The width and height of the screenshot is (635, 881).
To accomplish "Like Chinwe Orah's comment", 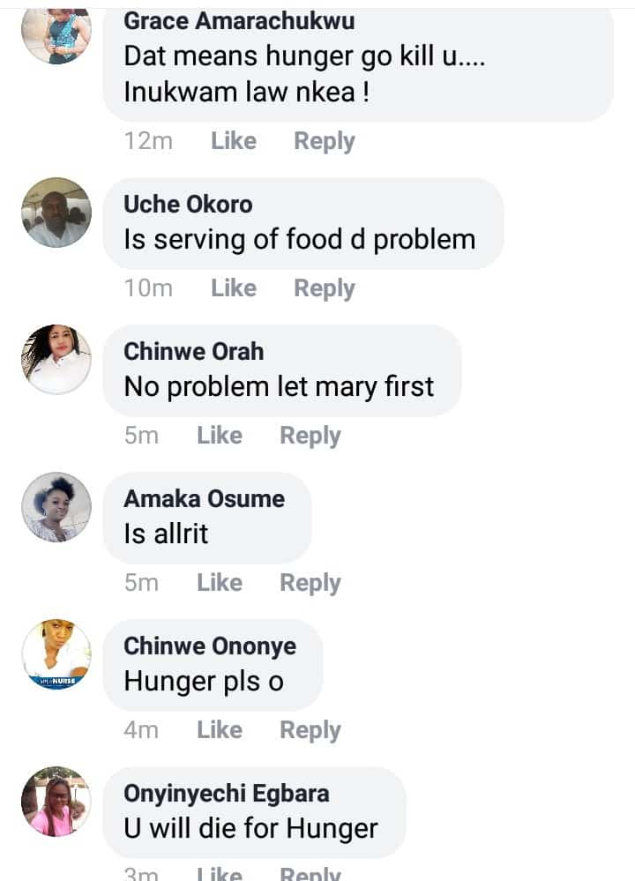I will point(220,436).
